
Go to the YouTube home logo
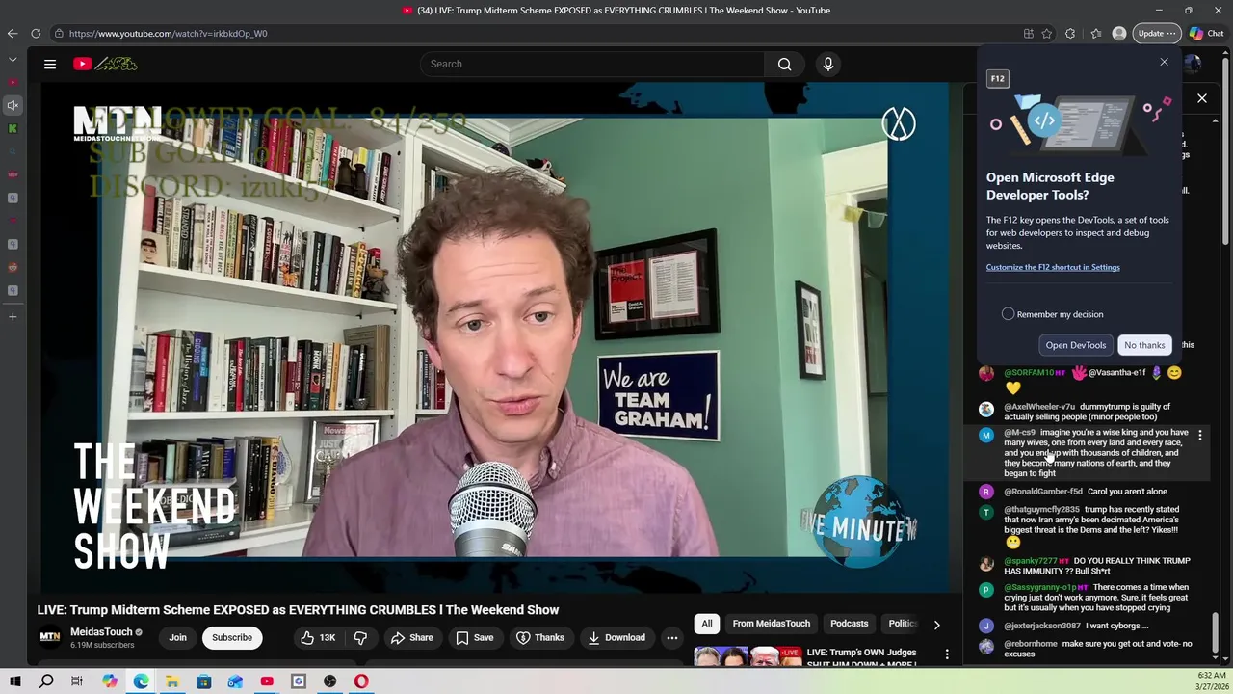click(106, 64)
